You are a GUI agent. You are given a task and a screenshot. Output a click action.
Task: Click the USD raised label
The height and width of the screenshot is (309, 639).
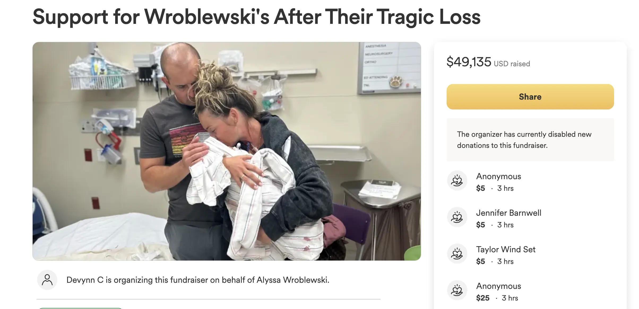pos(512,64)
